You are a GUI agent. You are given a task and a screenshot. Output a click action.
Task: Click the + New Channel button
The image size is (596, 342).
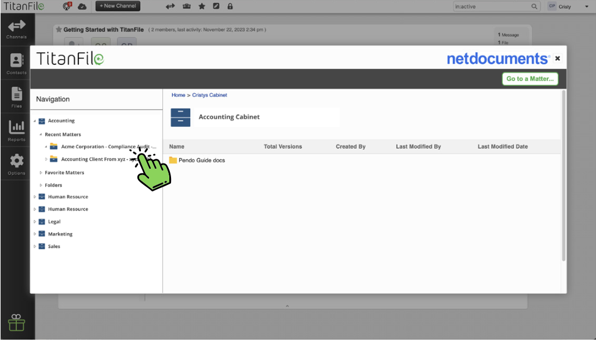point(118,6)
